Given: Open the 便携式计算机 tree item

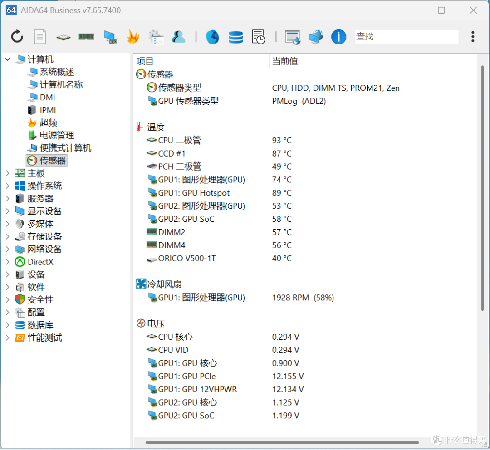Looking at the screenshot, I should pyautogui.click(x=59, y=148).
